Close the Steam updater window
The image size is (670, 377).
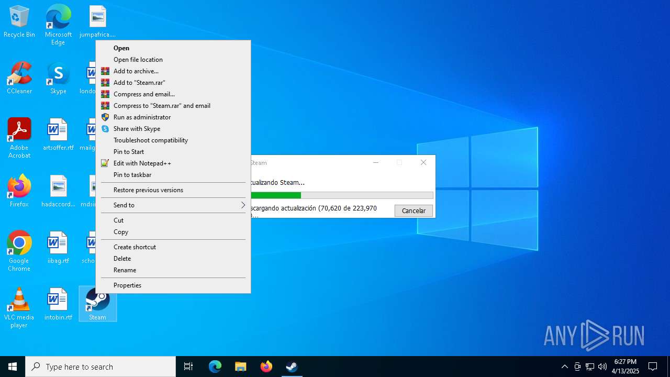point(423,163)
